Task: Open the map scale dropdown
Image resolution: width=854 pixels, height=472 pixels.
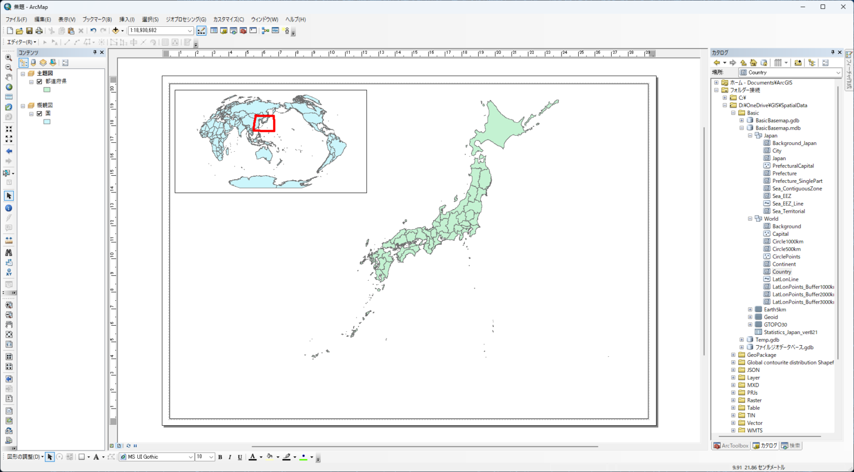Action: pyautogui.click(x=190, y=31)
